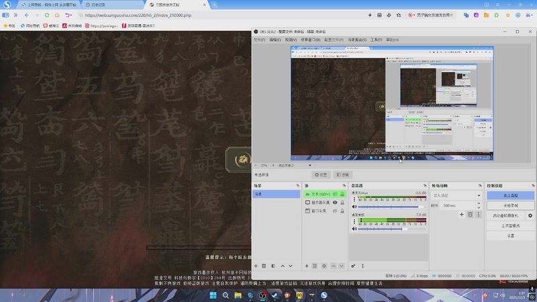Screen dimensions: 537x302
Task: Add a new source with the plus icon
Action: [307, 266]
